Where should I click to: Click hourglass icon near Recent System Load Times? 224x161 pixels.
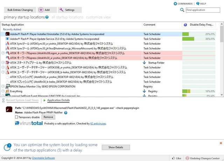3,100
